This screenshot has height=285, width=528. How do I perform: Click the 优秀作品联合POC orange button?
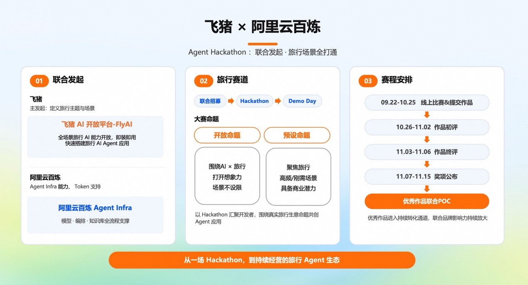point(427,201)
